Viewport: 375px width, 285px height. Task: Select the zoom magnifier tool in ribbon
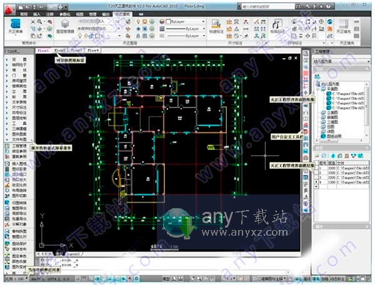pos(39,22)
